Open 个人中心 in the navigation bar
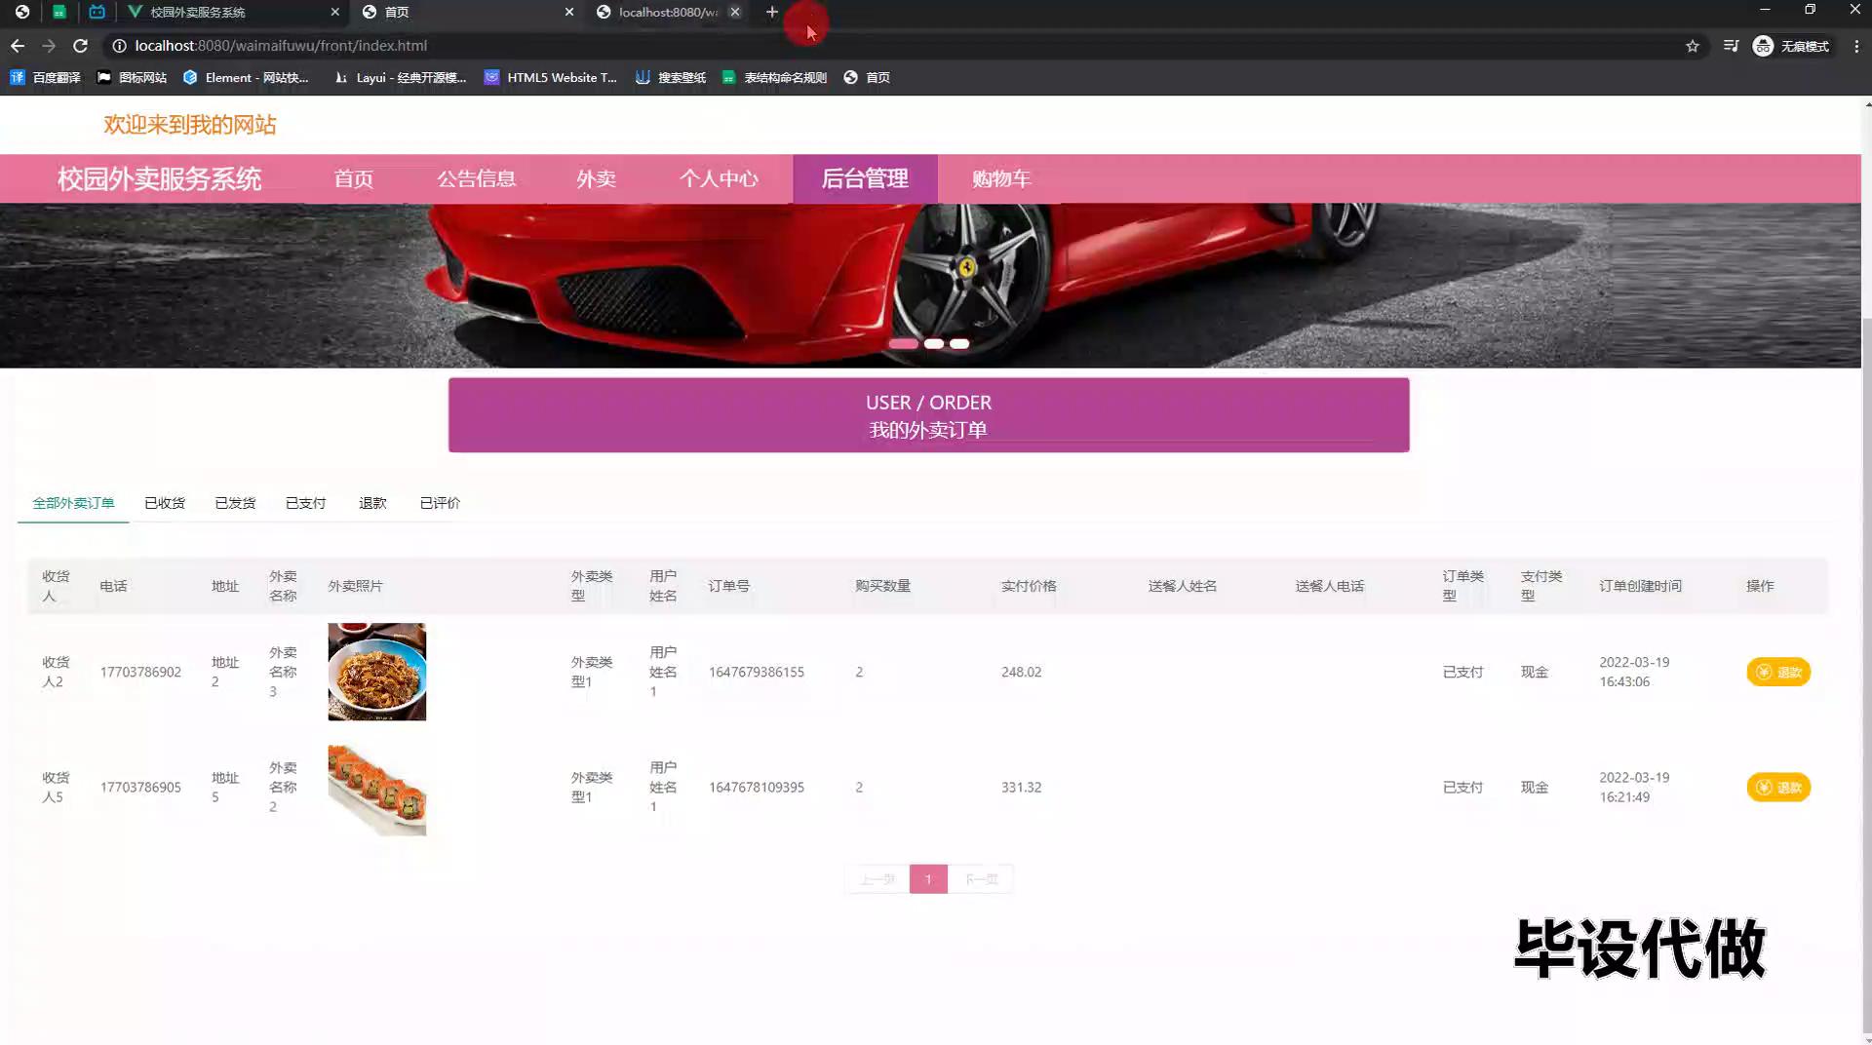 point(719,179)
